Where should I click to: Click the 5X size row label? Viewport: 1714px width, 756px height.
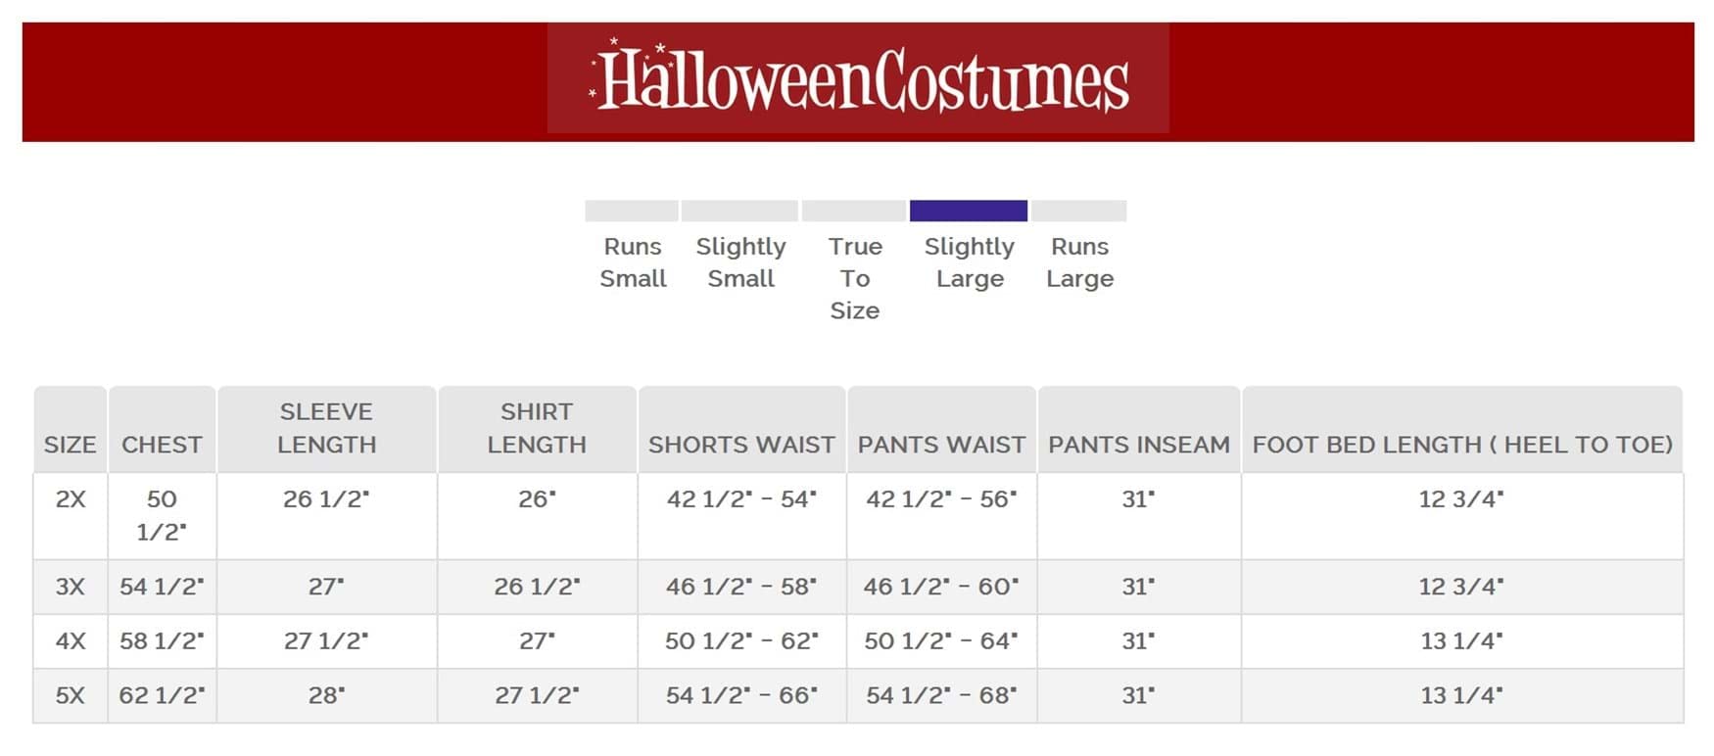[x=71, y=695]
